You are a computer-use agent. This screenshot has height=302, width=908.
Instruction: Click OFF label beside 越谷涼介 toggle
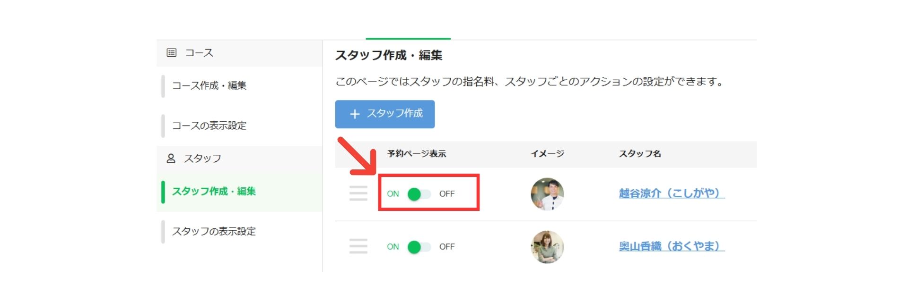tap(446, 194)
